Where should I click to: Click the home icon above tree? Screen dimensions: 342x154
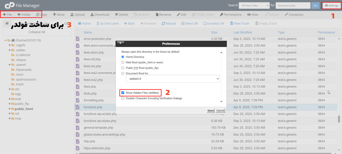point(7,23)
